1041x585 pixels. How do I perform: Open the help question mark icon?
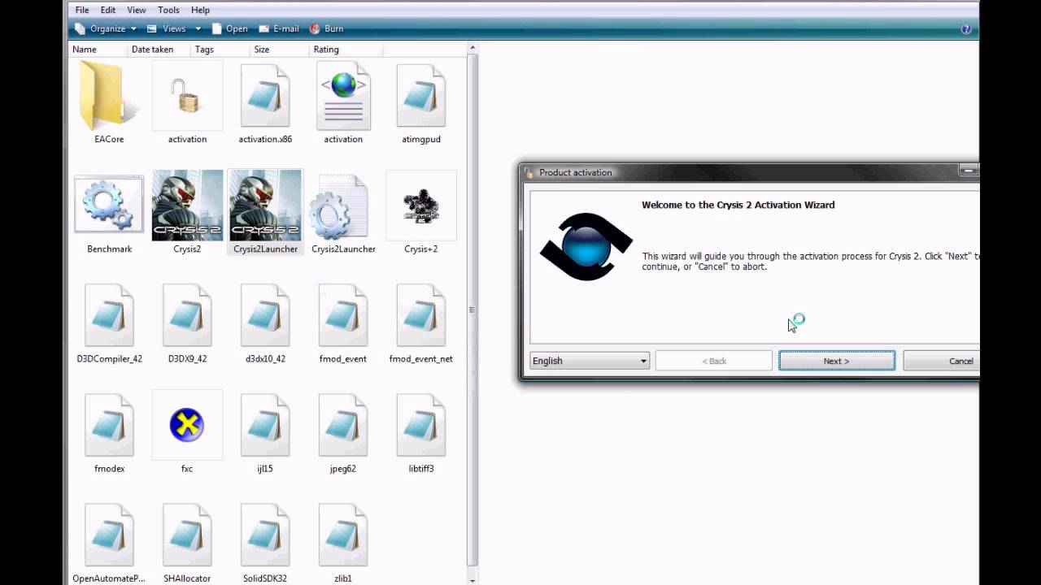pos(966,28)
